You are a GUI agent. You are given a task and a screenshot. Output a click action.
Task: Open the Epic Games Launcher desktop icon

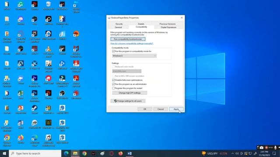pos(35,36)
